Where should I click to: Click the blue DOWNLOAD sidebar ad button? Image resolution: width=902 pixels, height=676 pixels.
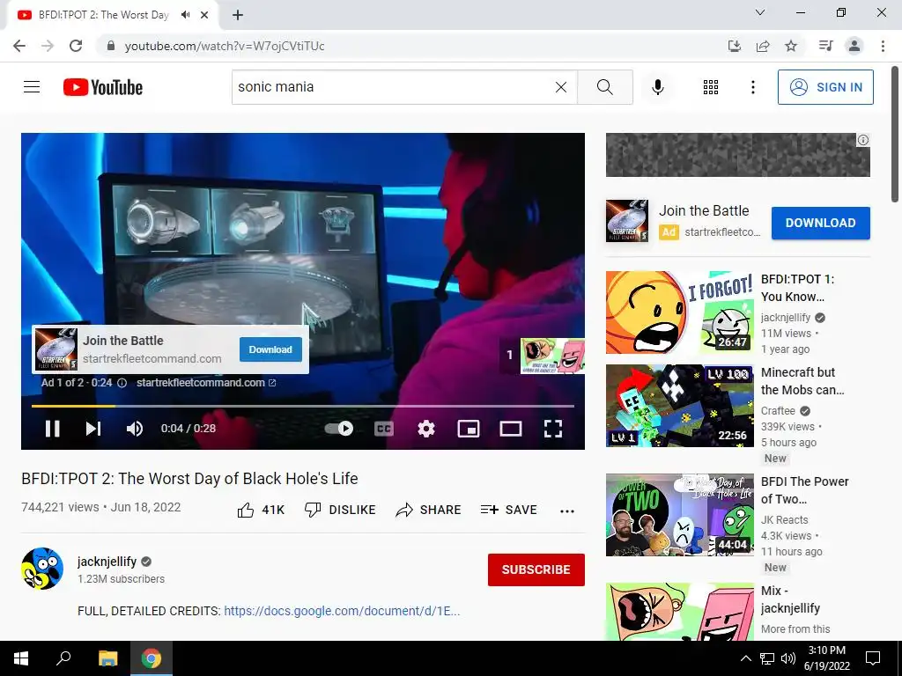(820, 223)
